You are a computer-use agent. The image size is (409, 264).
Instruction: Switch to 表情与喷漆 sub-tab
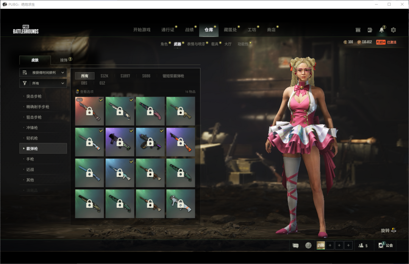tap(196, 44)
